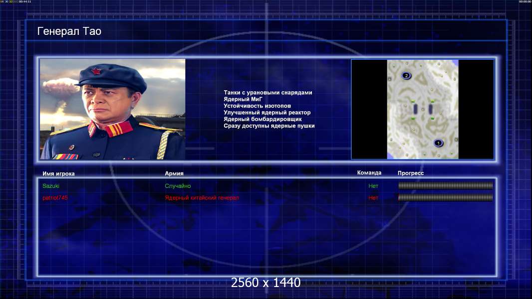The image size is (532, 299).
Task: Click patriot745's loading progress bar
Action: (x=446, y=197)
